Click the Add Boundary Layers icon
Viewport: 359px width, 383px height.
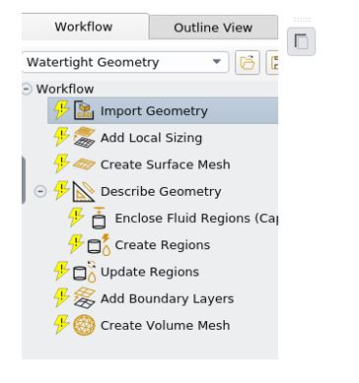[x=84, y=298]
